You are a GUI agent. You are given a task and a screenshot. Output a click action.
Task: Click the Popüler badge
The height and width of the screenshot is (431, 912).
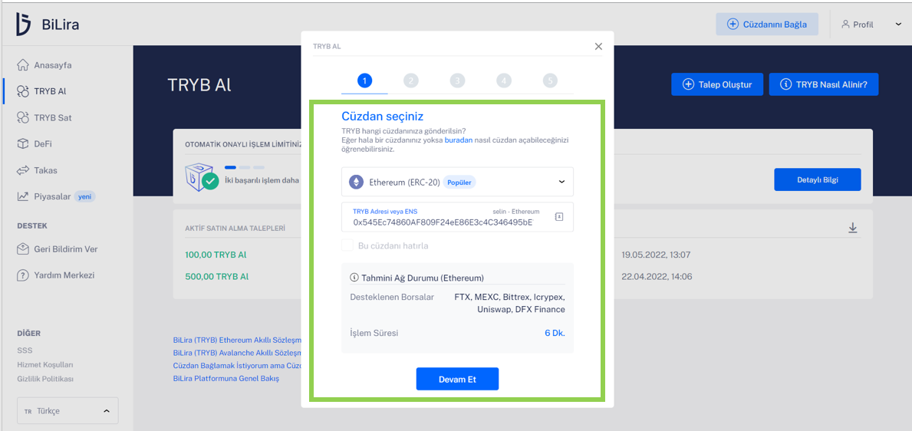(x=459, y=182)
